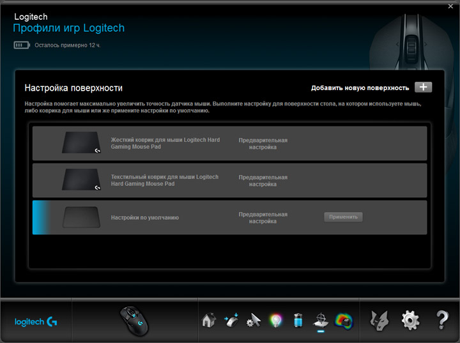Open the lighting settings bulb icon

275,321
